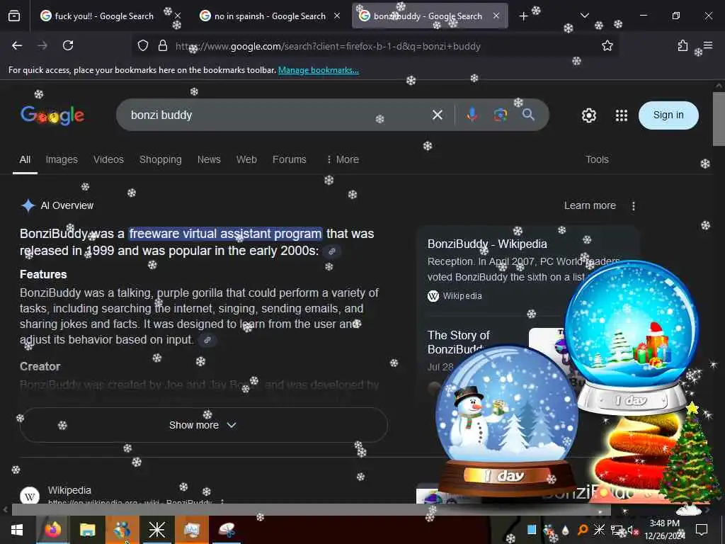This screenshot has width=725, height=544.
Task: Clear the search box with X icon
Action: pos(438,115)
